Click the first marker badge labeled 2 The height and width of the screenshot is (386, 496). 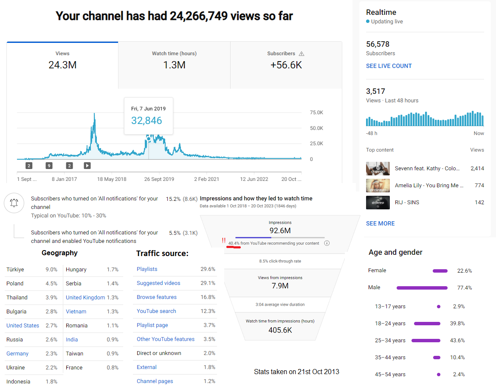pos(29,166)
